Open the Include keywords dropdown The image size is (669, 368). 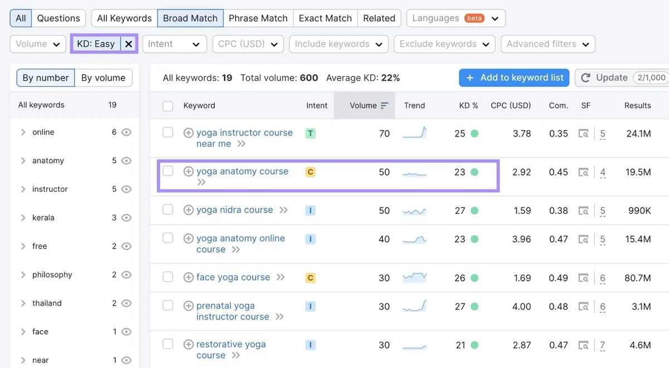(x=339, y=44)
